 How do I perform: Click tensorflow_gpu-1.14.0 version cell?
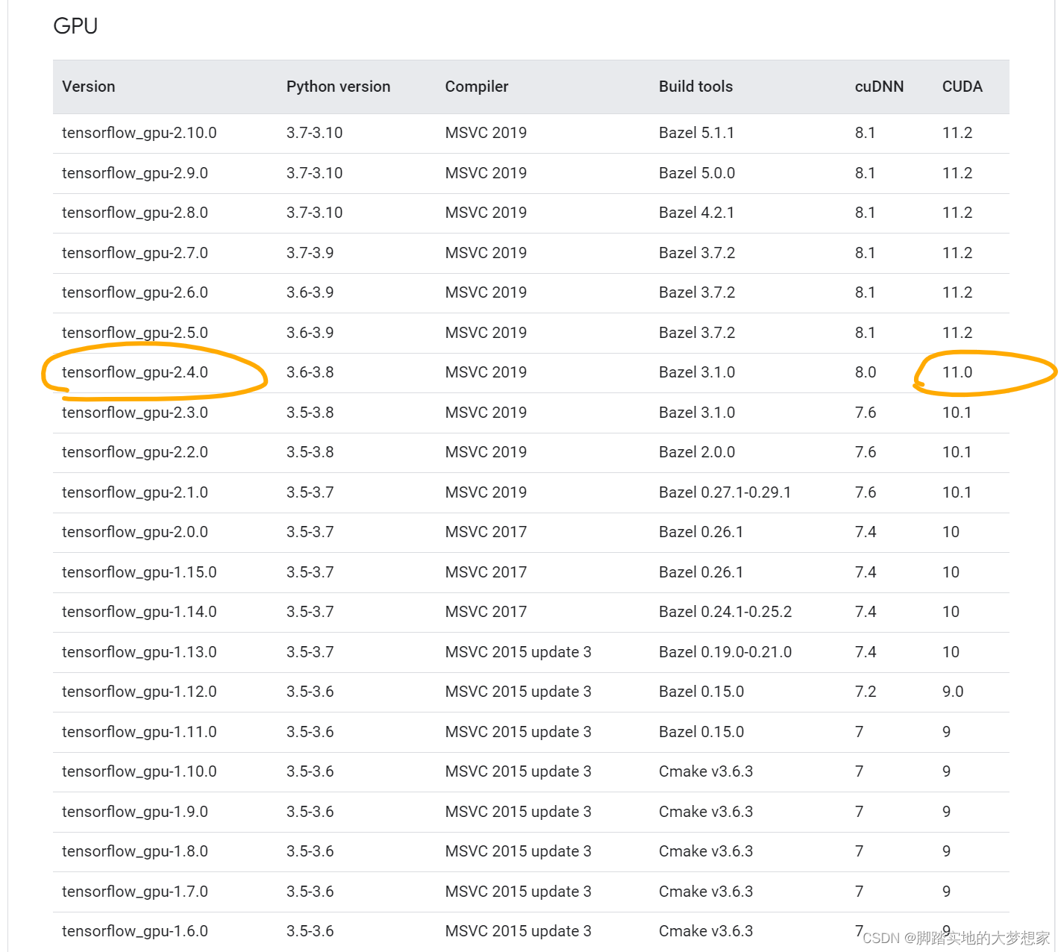click(140, 612)
